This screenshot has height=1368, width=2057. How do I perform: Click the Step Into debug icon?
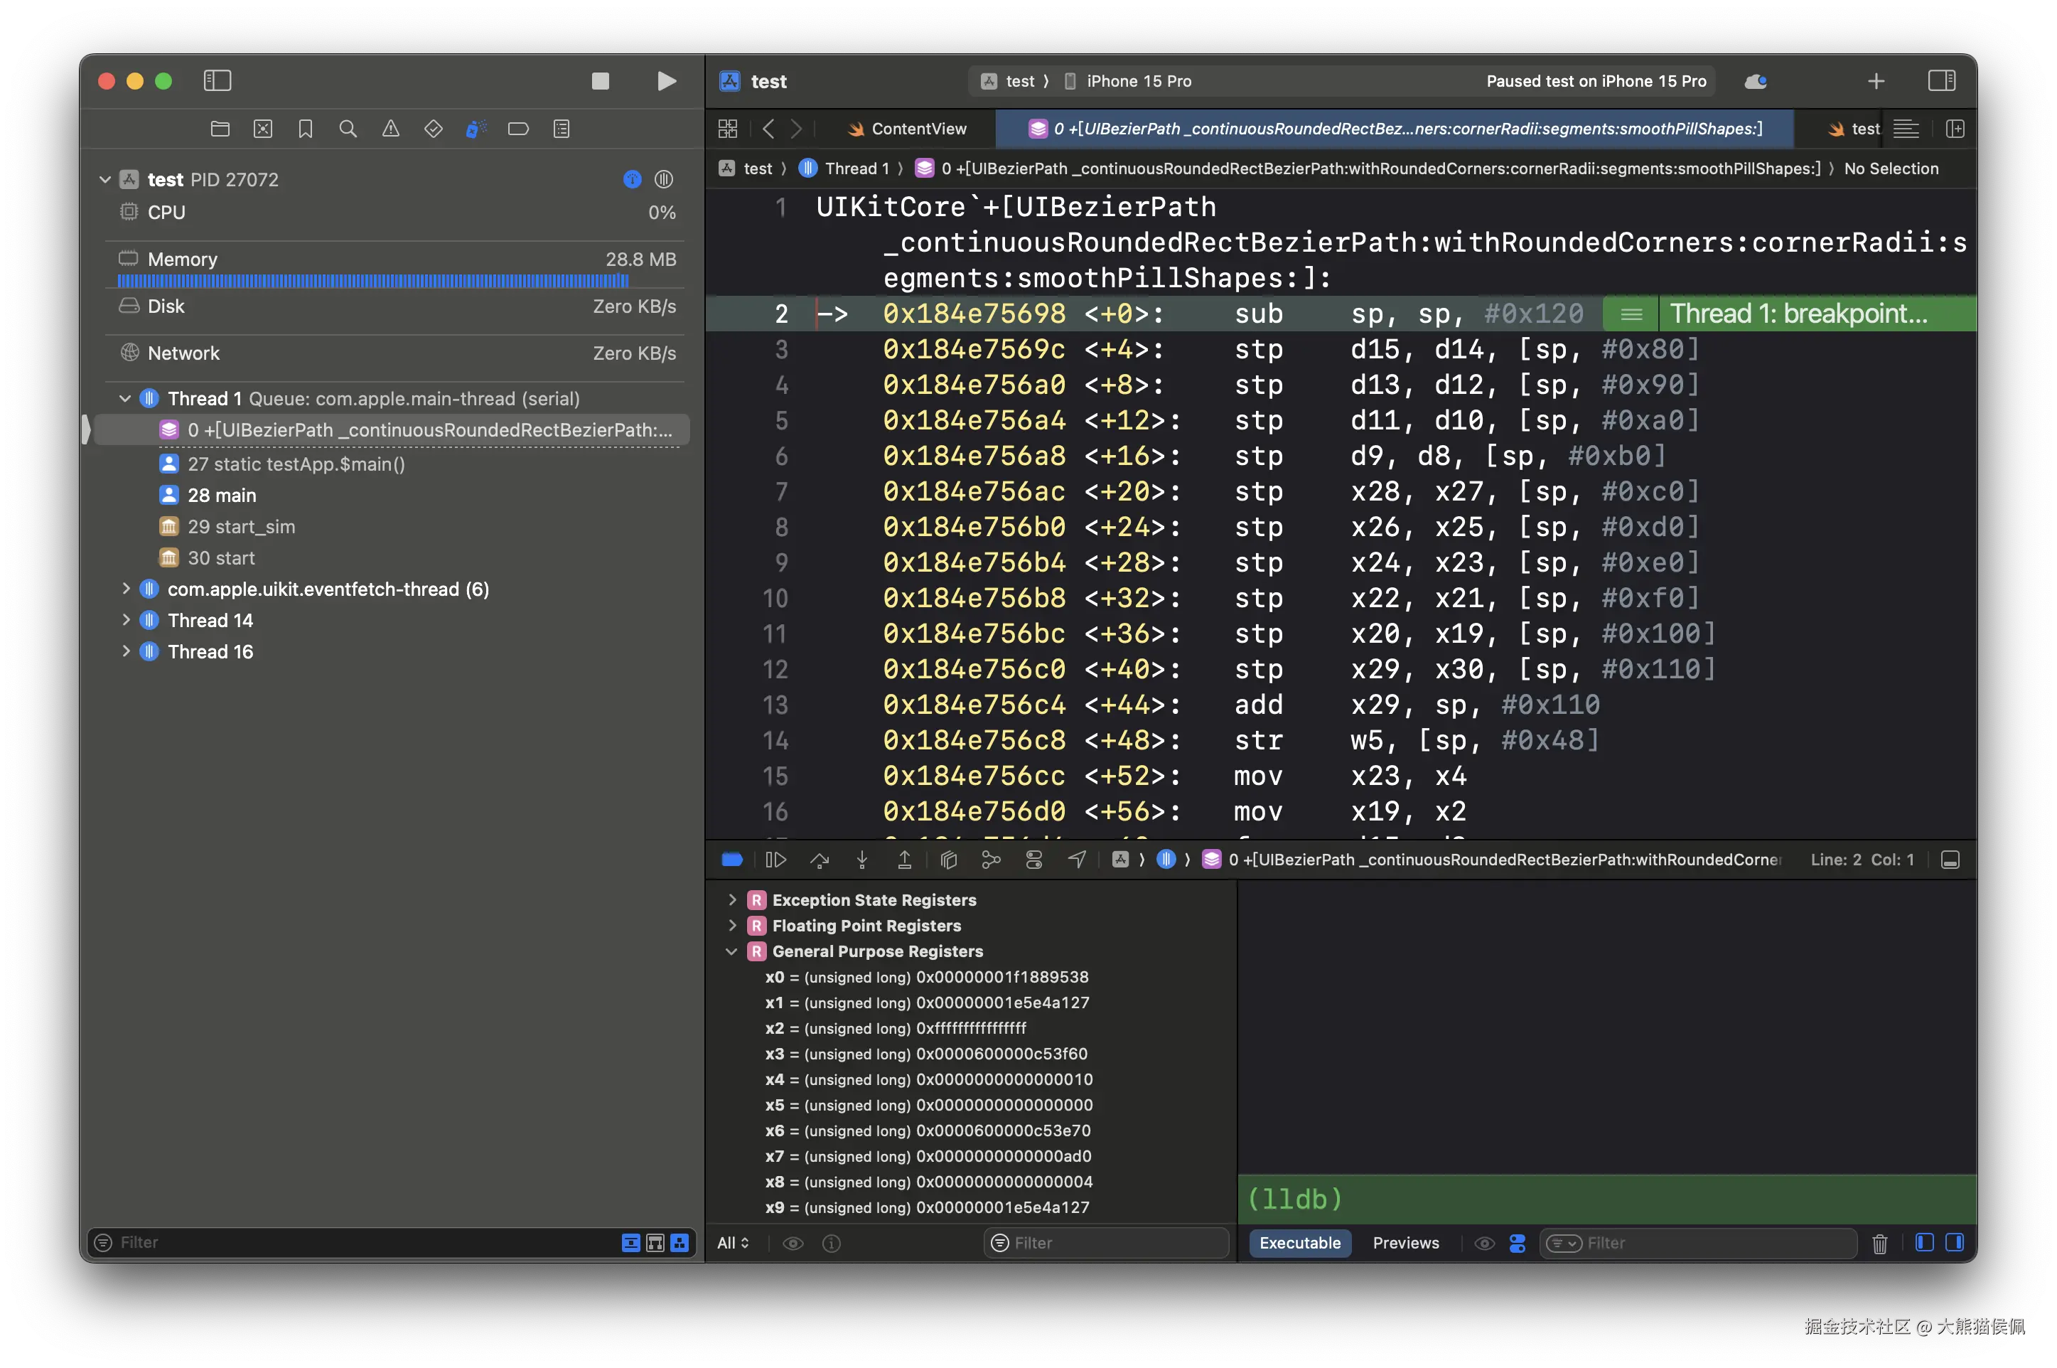pos(861,860)
